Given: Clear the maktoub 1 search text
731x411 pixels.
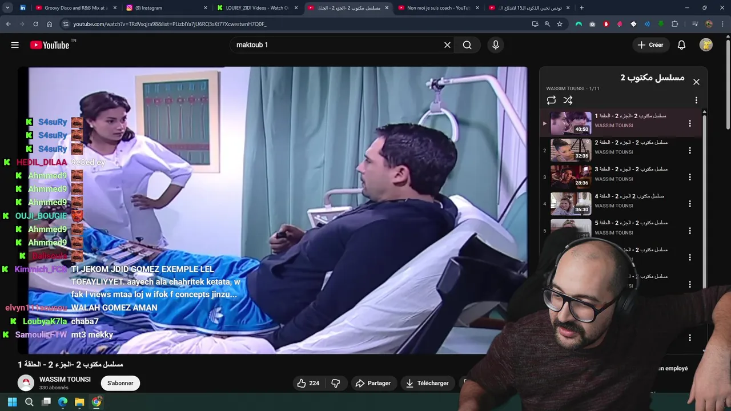Looking at the screenshot, I should 447,45.
